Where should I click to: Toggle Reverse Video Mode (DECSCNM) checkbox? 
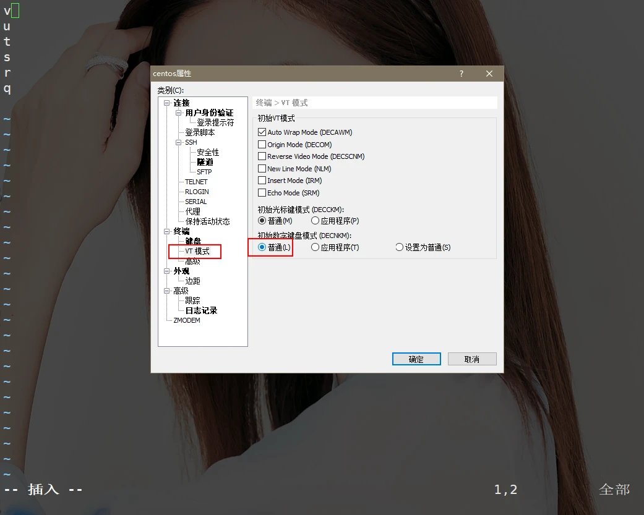[262, 156]
